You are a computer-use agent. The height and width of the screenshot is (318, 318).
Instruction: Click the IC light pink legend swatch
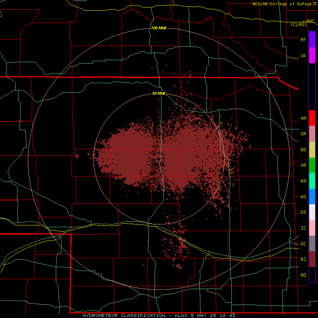312,228
